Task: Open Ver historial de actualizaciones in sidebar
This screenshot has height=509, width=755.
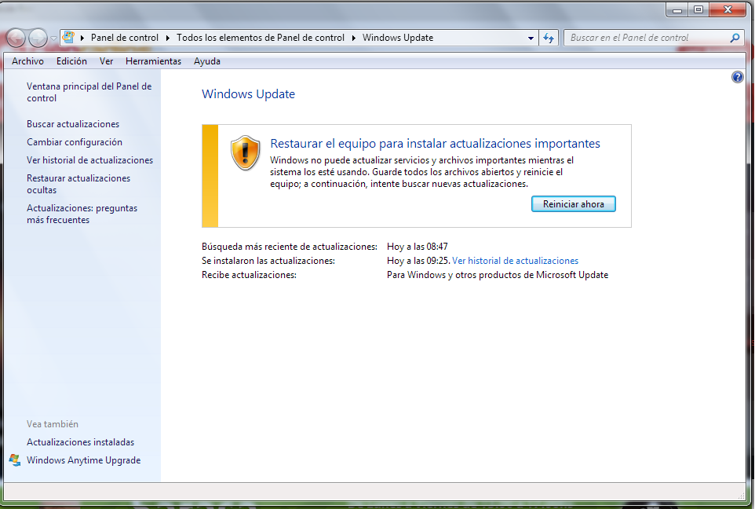Action: 90,160
